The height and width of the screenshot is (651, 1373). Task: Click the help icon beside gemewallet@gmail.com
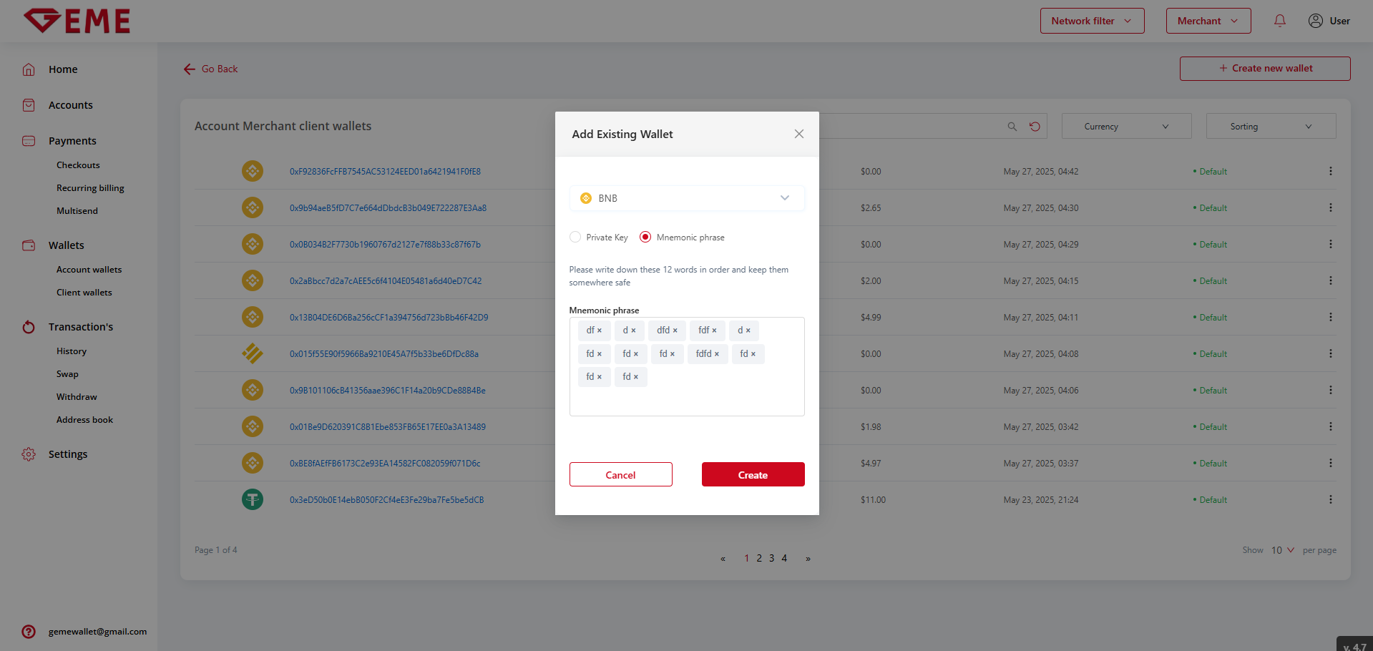click(x=29, y=632)
